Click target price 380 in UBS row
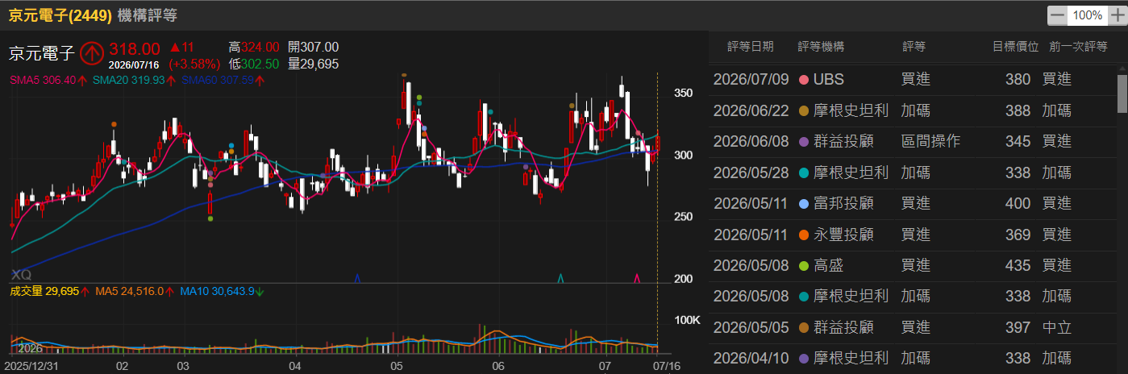The image size is (1128, 374). pyautogui.click(x=1018, y=81)
